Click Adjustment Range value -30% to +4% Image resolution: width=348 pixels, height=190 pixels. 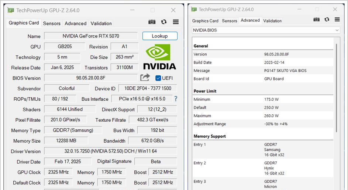276,124
